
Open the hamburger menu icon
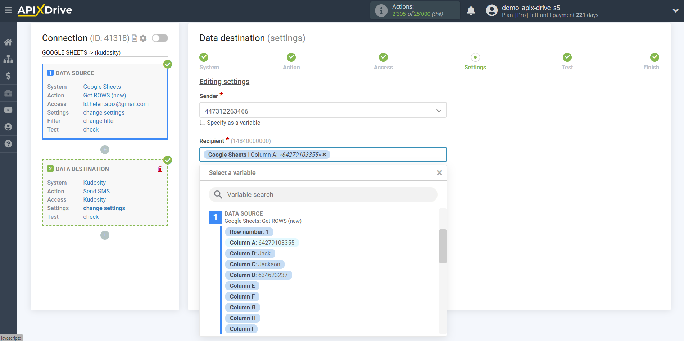pos(8,10)
